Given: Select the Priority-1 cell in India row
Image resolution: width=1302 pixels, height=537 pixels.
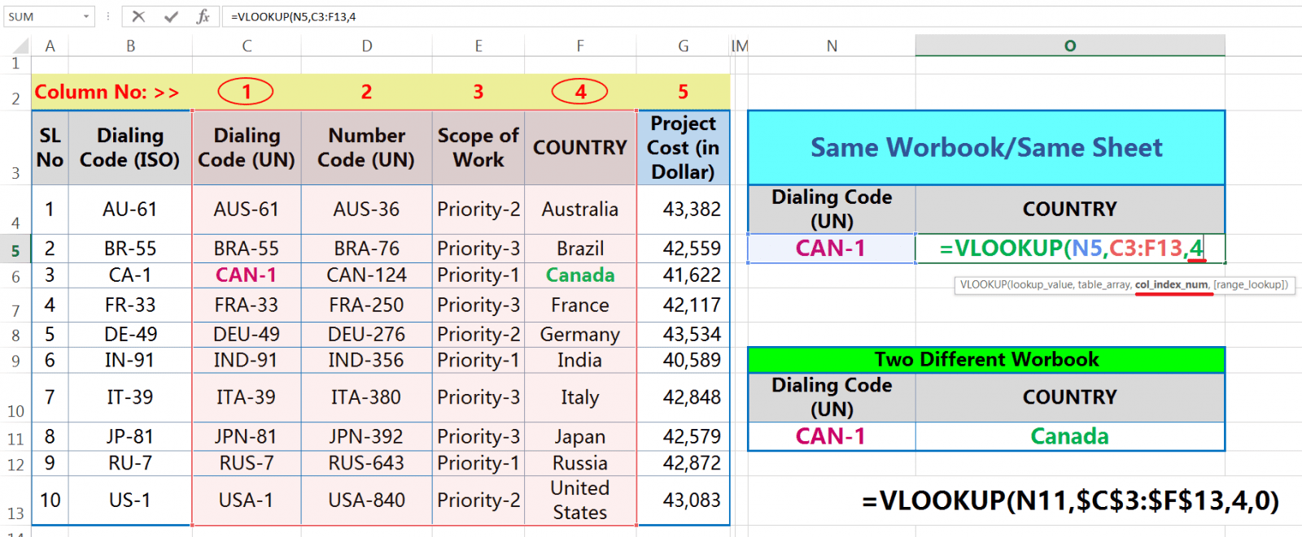Looking at the screenshot, I should [x=478, y=360].
